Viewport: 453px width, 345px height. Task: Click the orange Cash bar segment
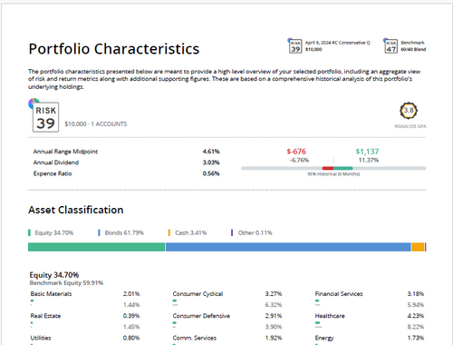coord(418,247)
